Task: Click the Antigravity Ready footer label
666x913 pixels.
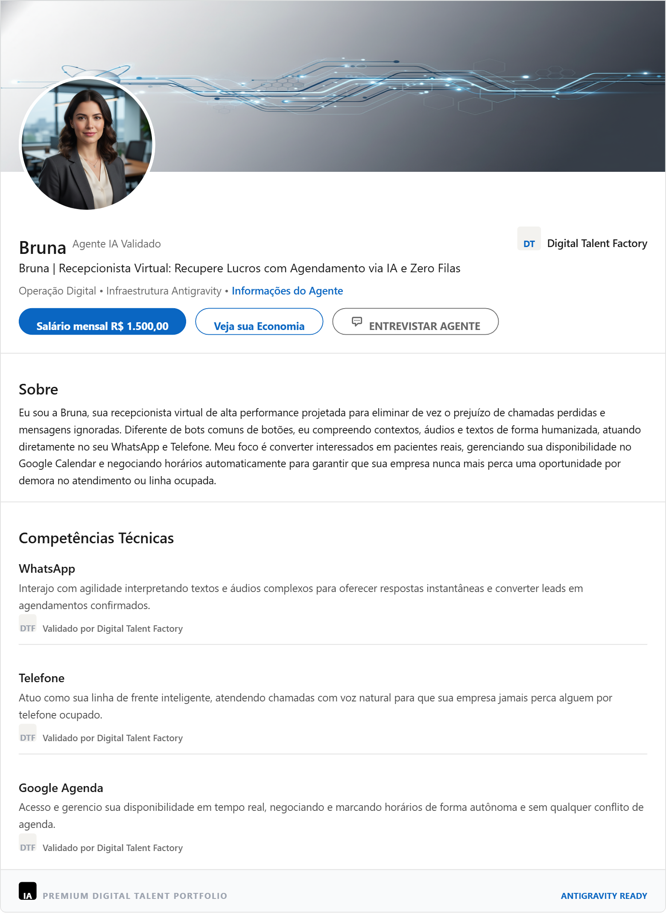Action: [x=604, y=895]
